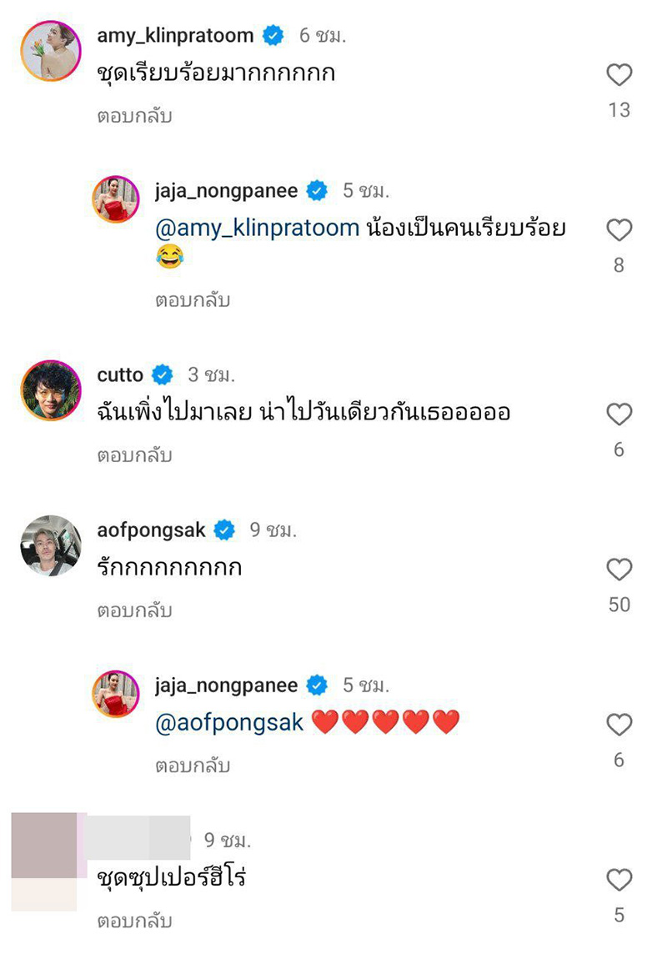Tap the heart on jaja_nongpanee's first reply
Image resolution: width=667 pixels, height=964 pixels.
[619, 230]
